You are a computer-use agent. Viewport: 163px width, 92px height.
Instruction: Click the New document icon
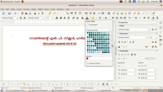pyautogui.click(x=3, y=13)
